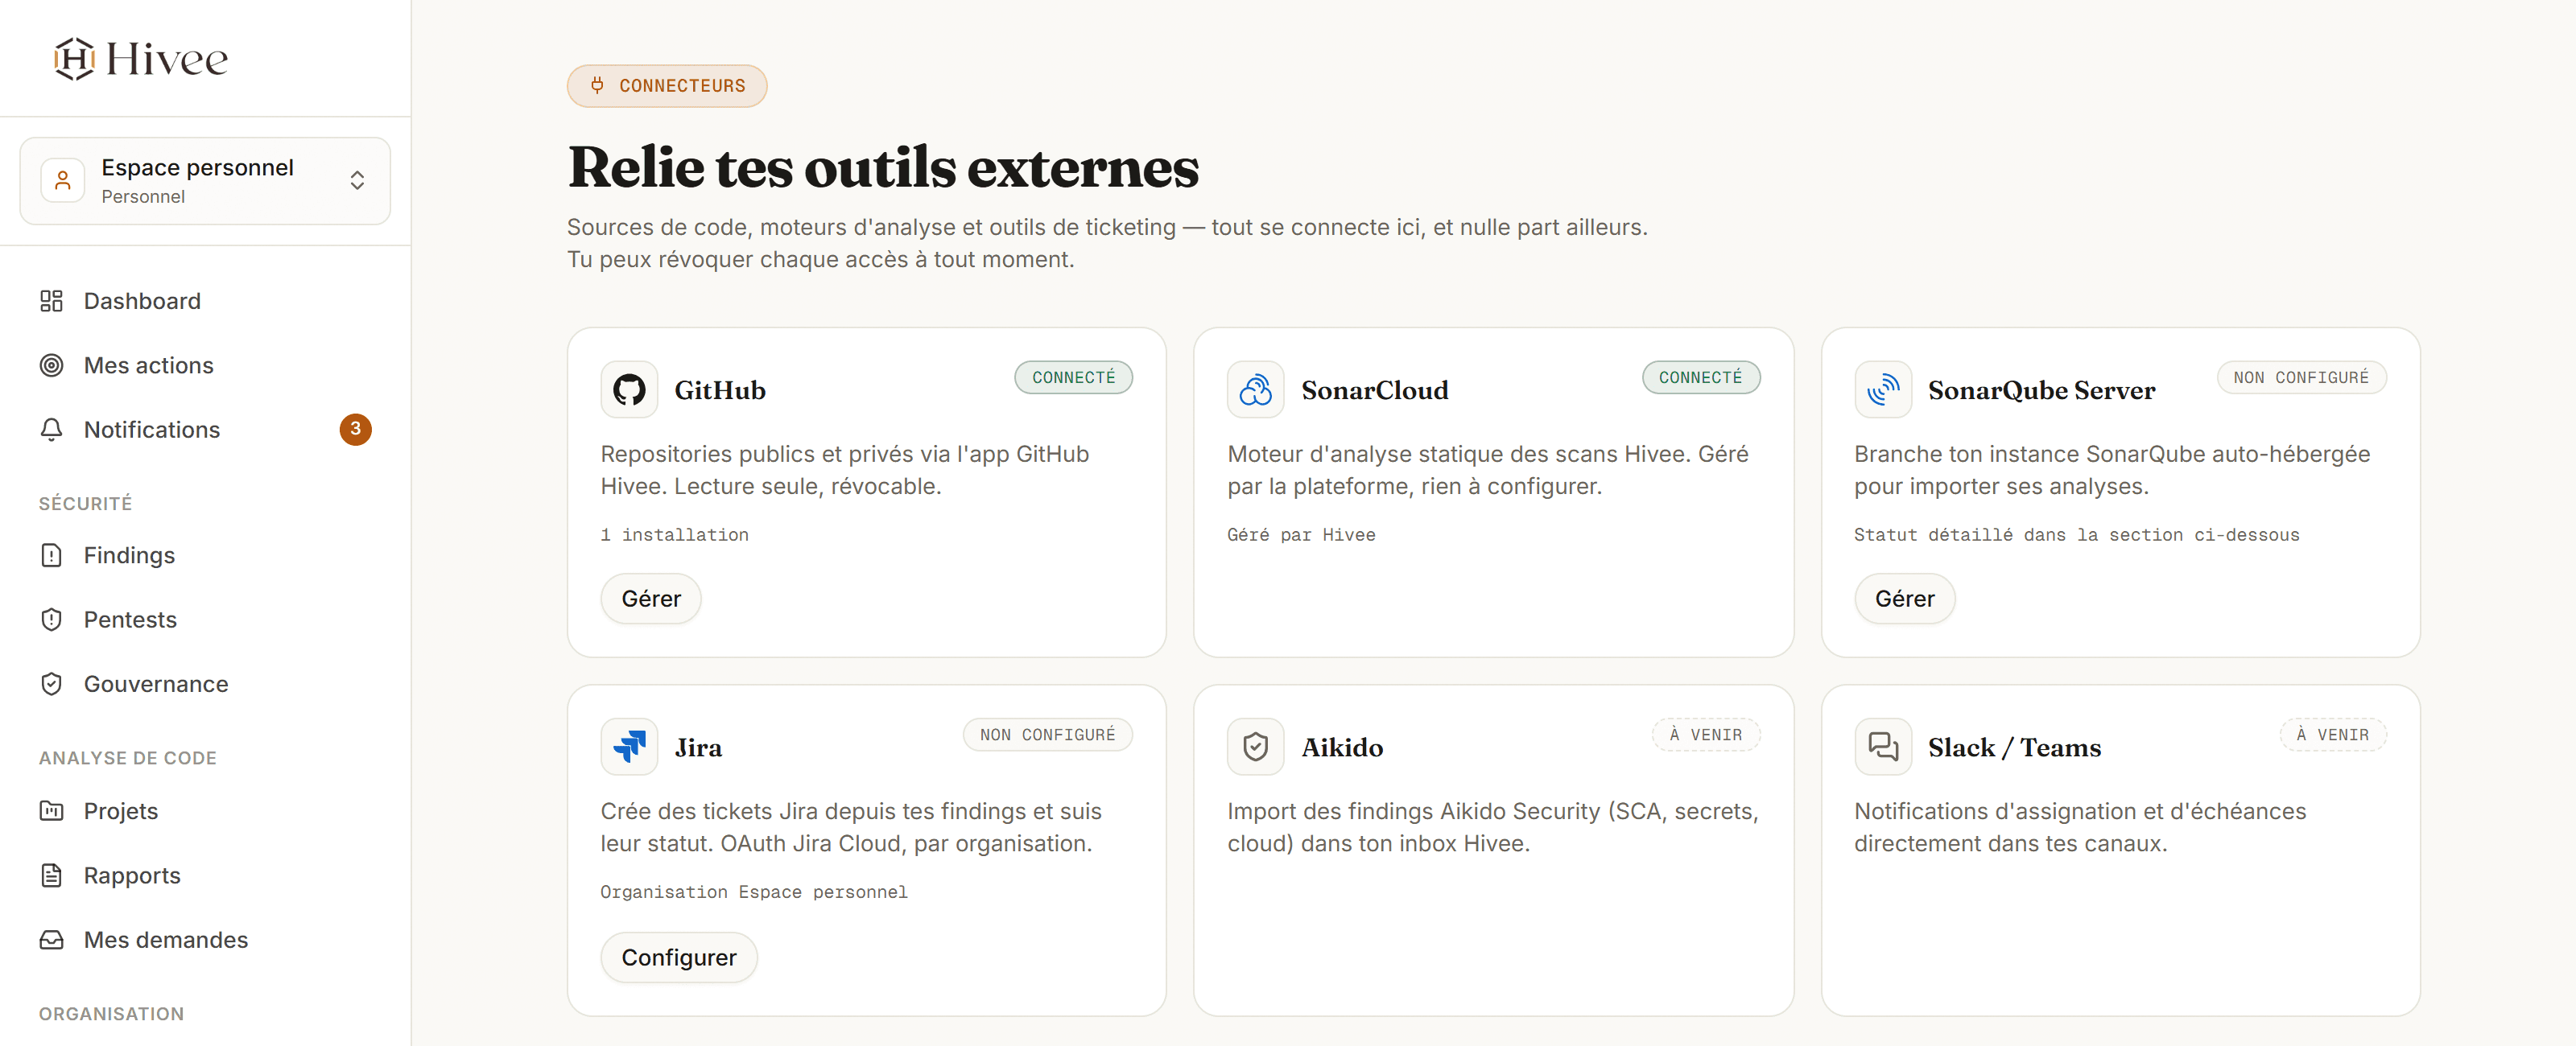Click the CONNECTEURS plug badge
Screen dimensions: 2576x1046
[667, 86]
